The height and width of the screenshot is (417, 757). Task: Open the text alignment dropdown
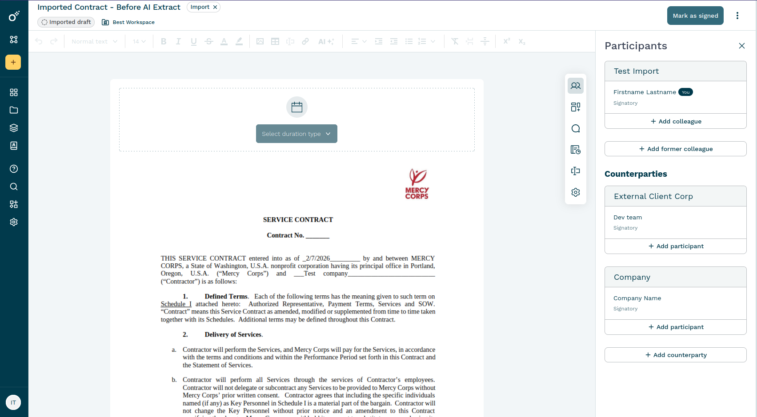359,41
